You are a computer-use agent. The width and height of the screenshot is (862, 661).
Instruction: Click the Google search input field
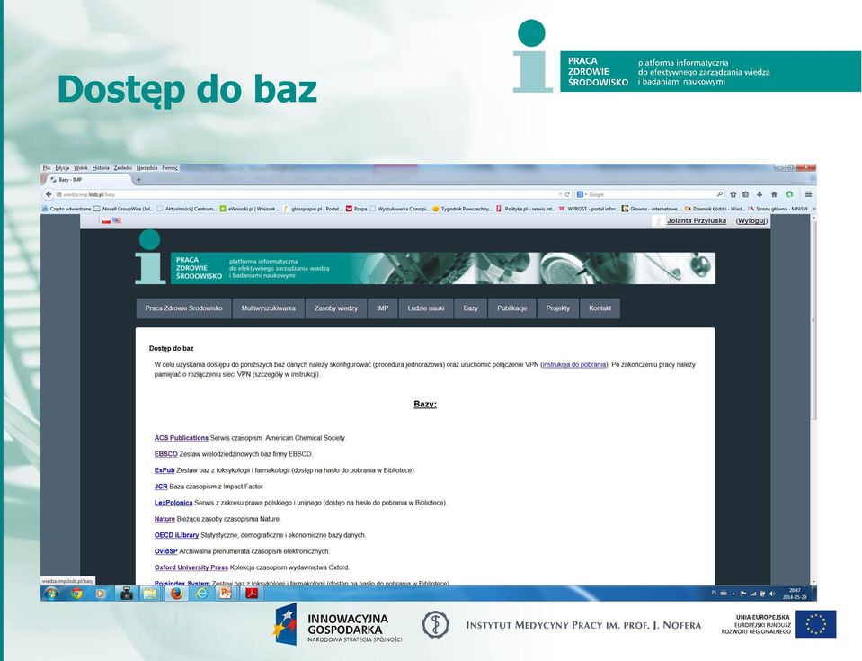(x=652, y=194)
